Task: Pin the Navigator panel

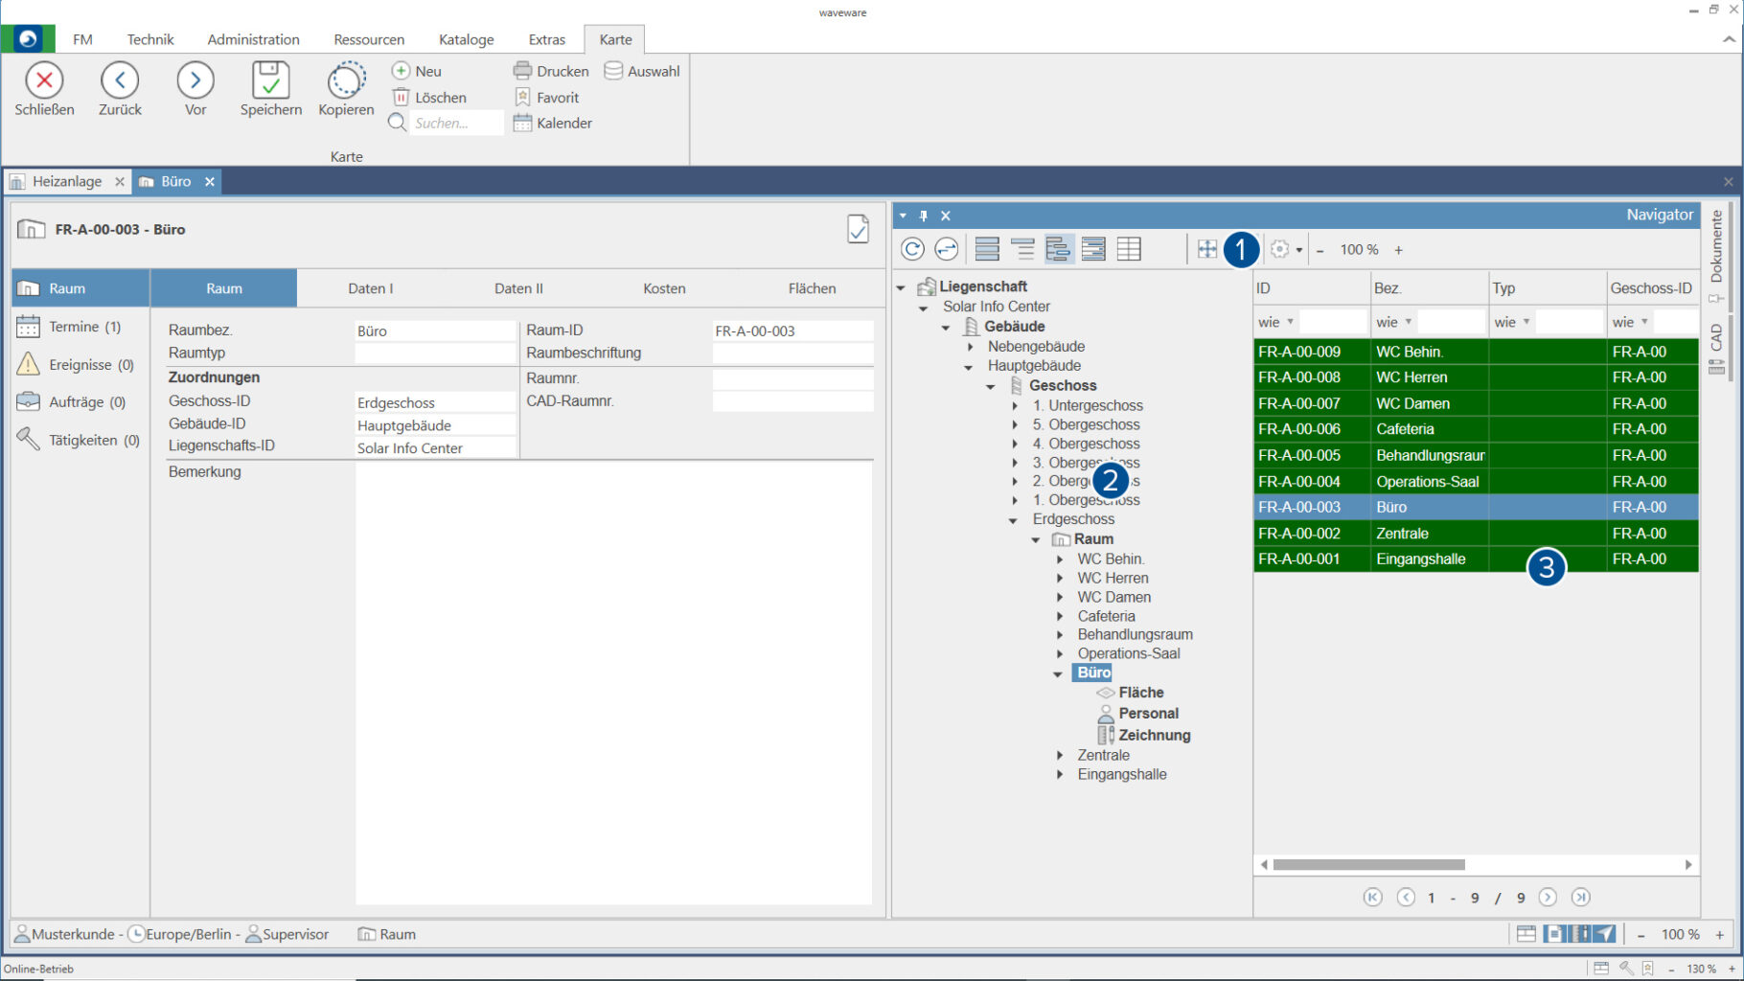Action: pyautogui.click(x=924, y=216)
